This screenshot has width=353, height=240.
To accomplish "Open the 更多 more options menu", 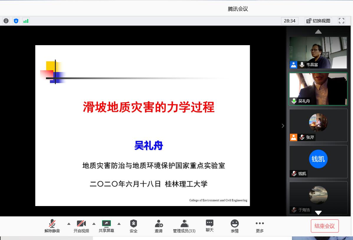I will (x=260, y=226).
